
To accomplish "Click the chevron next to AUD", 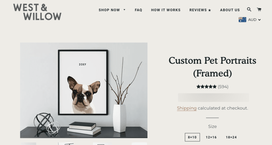I will click(x=259, y=20).
